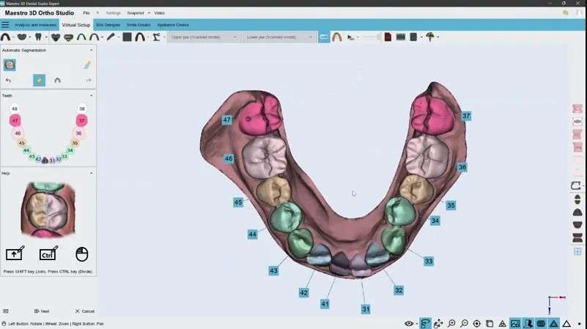Toggle the eye visibility icon in bottom bar
Image resolution: width=587 pixels, height=329 pixels.
click(410, 323)
